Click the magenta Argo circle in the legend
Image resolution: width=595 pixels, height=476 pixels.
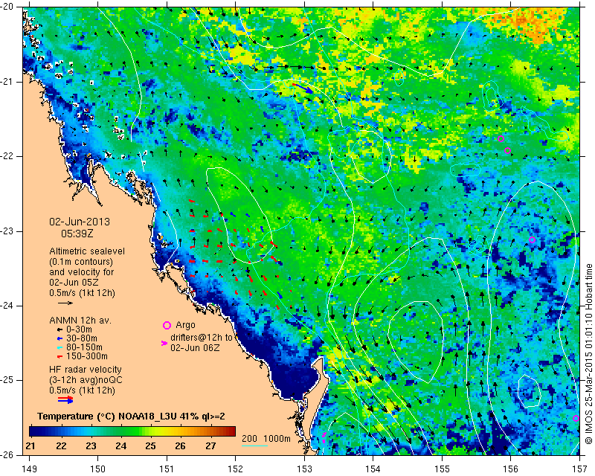point(167,325)
